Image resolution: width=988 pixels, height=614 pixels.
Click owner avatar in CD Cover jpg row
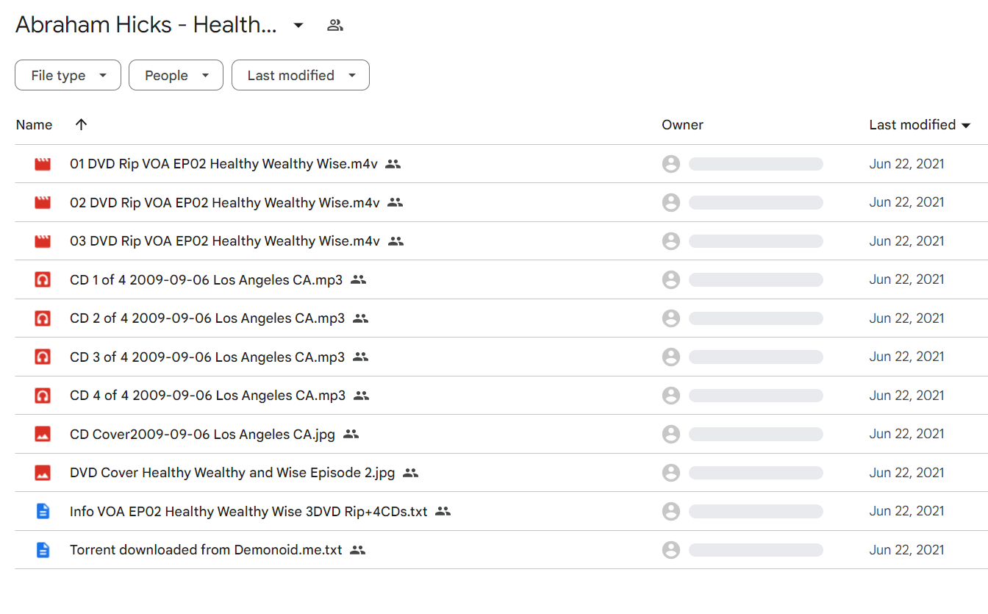(671, 434)
